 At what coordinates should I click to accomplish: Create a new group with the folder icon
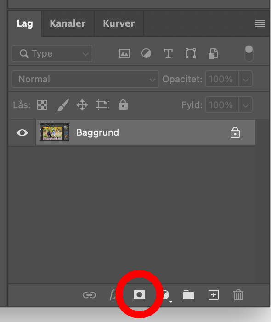coord(189,295)
